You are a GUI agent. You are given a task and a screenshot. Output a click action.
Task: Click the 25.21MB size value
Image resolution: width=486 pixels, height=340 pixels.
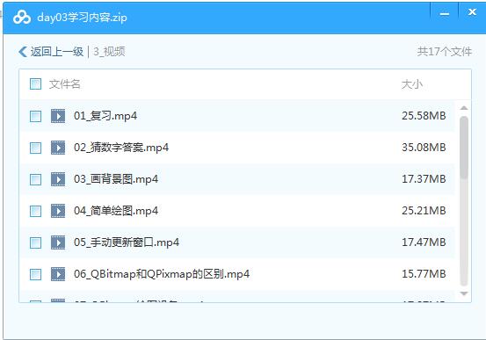424,211
